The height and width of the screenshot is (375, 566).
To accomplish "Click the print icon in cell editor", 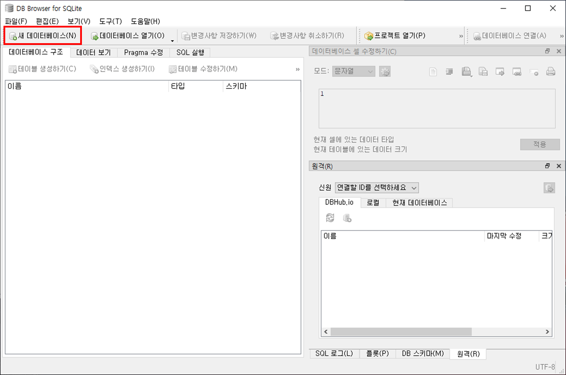I will coord(551,72).
